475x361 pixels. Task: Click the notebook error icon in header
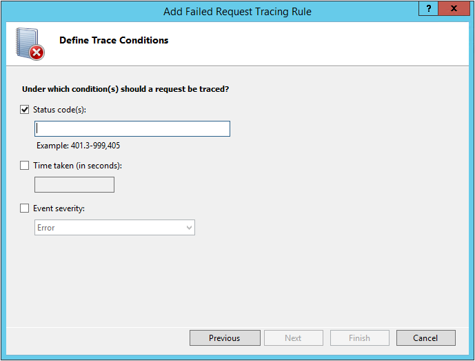tap(30, 44)
